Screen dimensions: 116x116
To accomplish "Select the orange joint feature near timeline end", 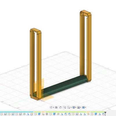I will click(x=88, y=114).
